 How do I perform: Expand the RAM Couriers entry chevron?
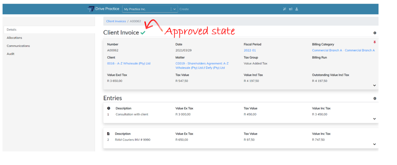(375, 144)
